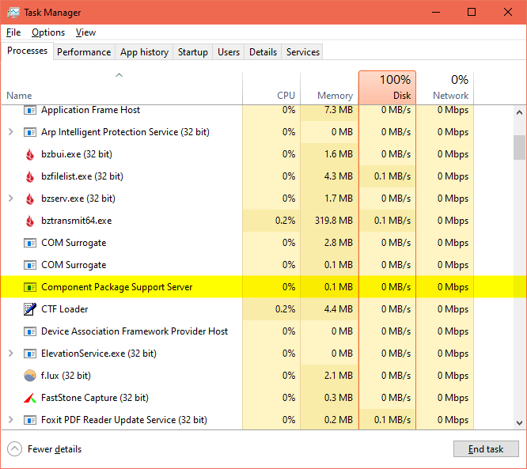Click the 2.8 MB COM Surrogate icon
This screenshot has height=469, width=527.
pyautogui.click(x=30, y=243)
